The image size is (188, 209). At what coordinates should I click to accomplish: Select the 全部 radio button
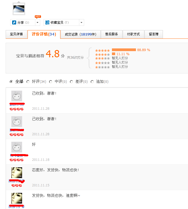click(11, 82)
